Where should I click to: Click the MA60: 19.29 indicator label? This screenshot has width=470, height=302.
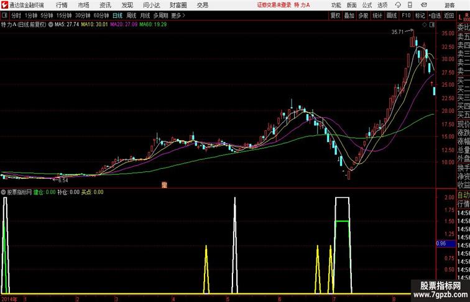pyautogui.click(x=153, y=25)
